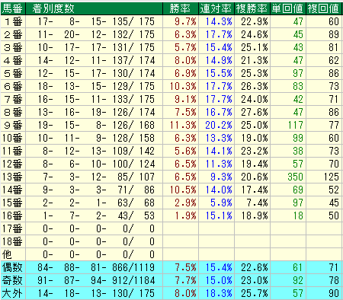Viewport: 343px width, 300px height.
Task: Select the 13番 row label
Action: pyautogui.click(x=12, y=177)
